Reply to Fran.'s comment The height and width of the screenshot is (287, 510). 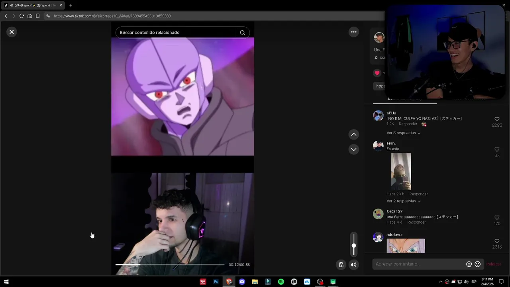point(418,194)
